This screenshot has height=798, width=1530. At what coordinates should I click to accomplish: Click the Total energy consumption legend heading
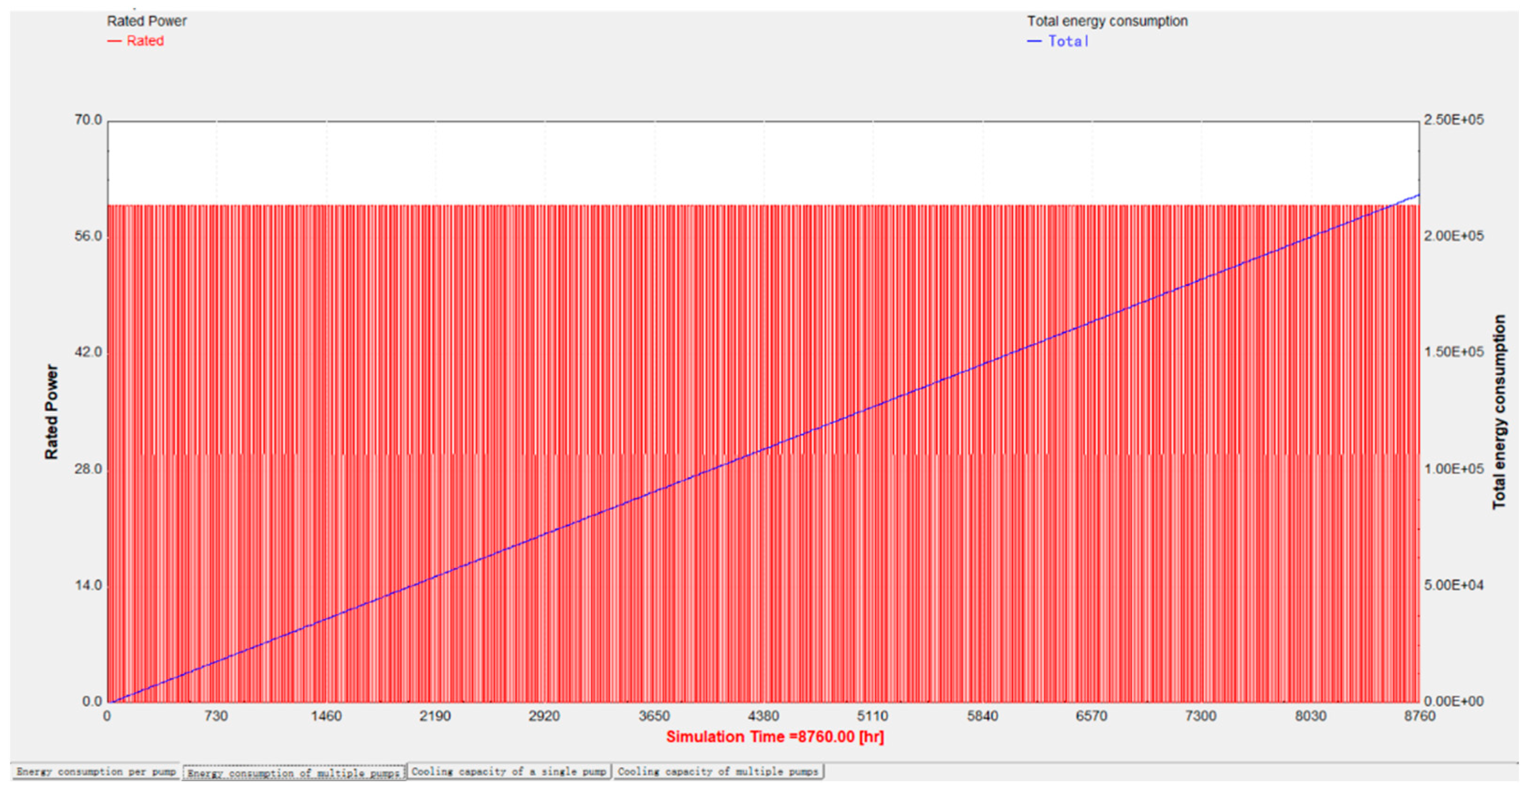click(1107, 22)
